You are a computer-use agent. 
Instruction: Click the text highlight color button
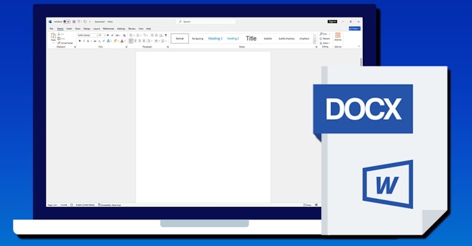[115, 41]
